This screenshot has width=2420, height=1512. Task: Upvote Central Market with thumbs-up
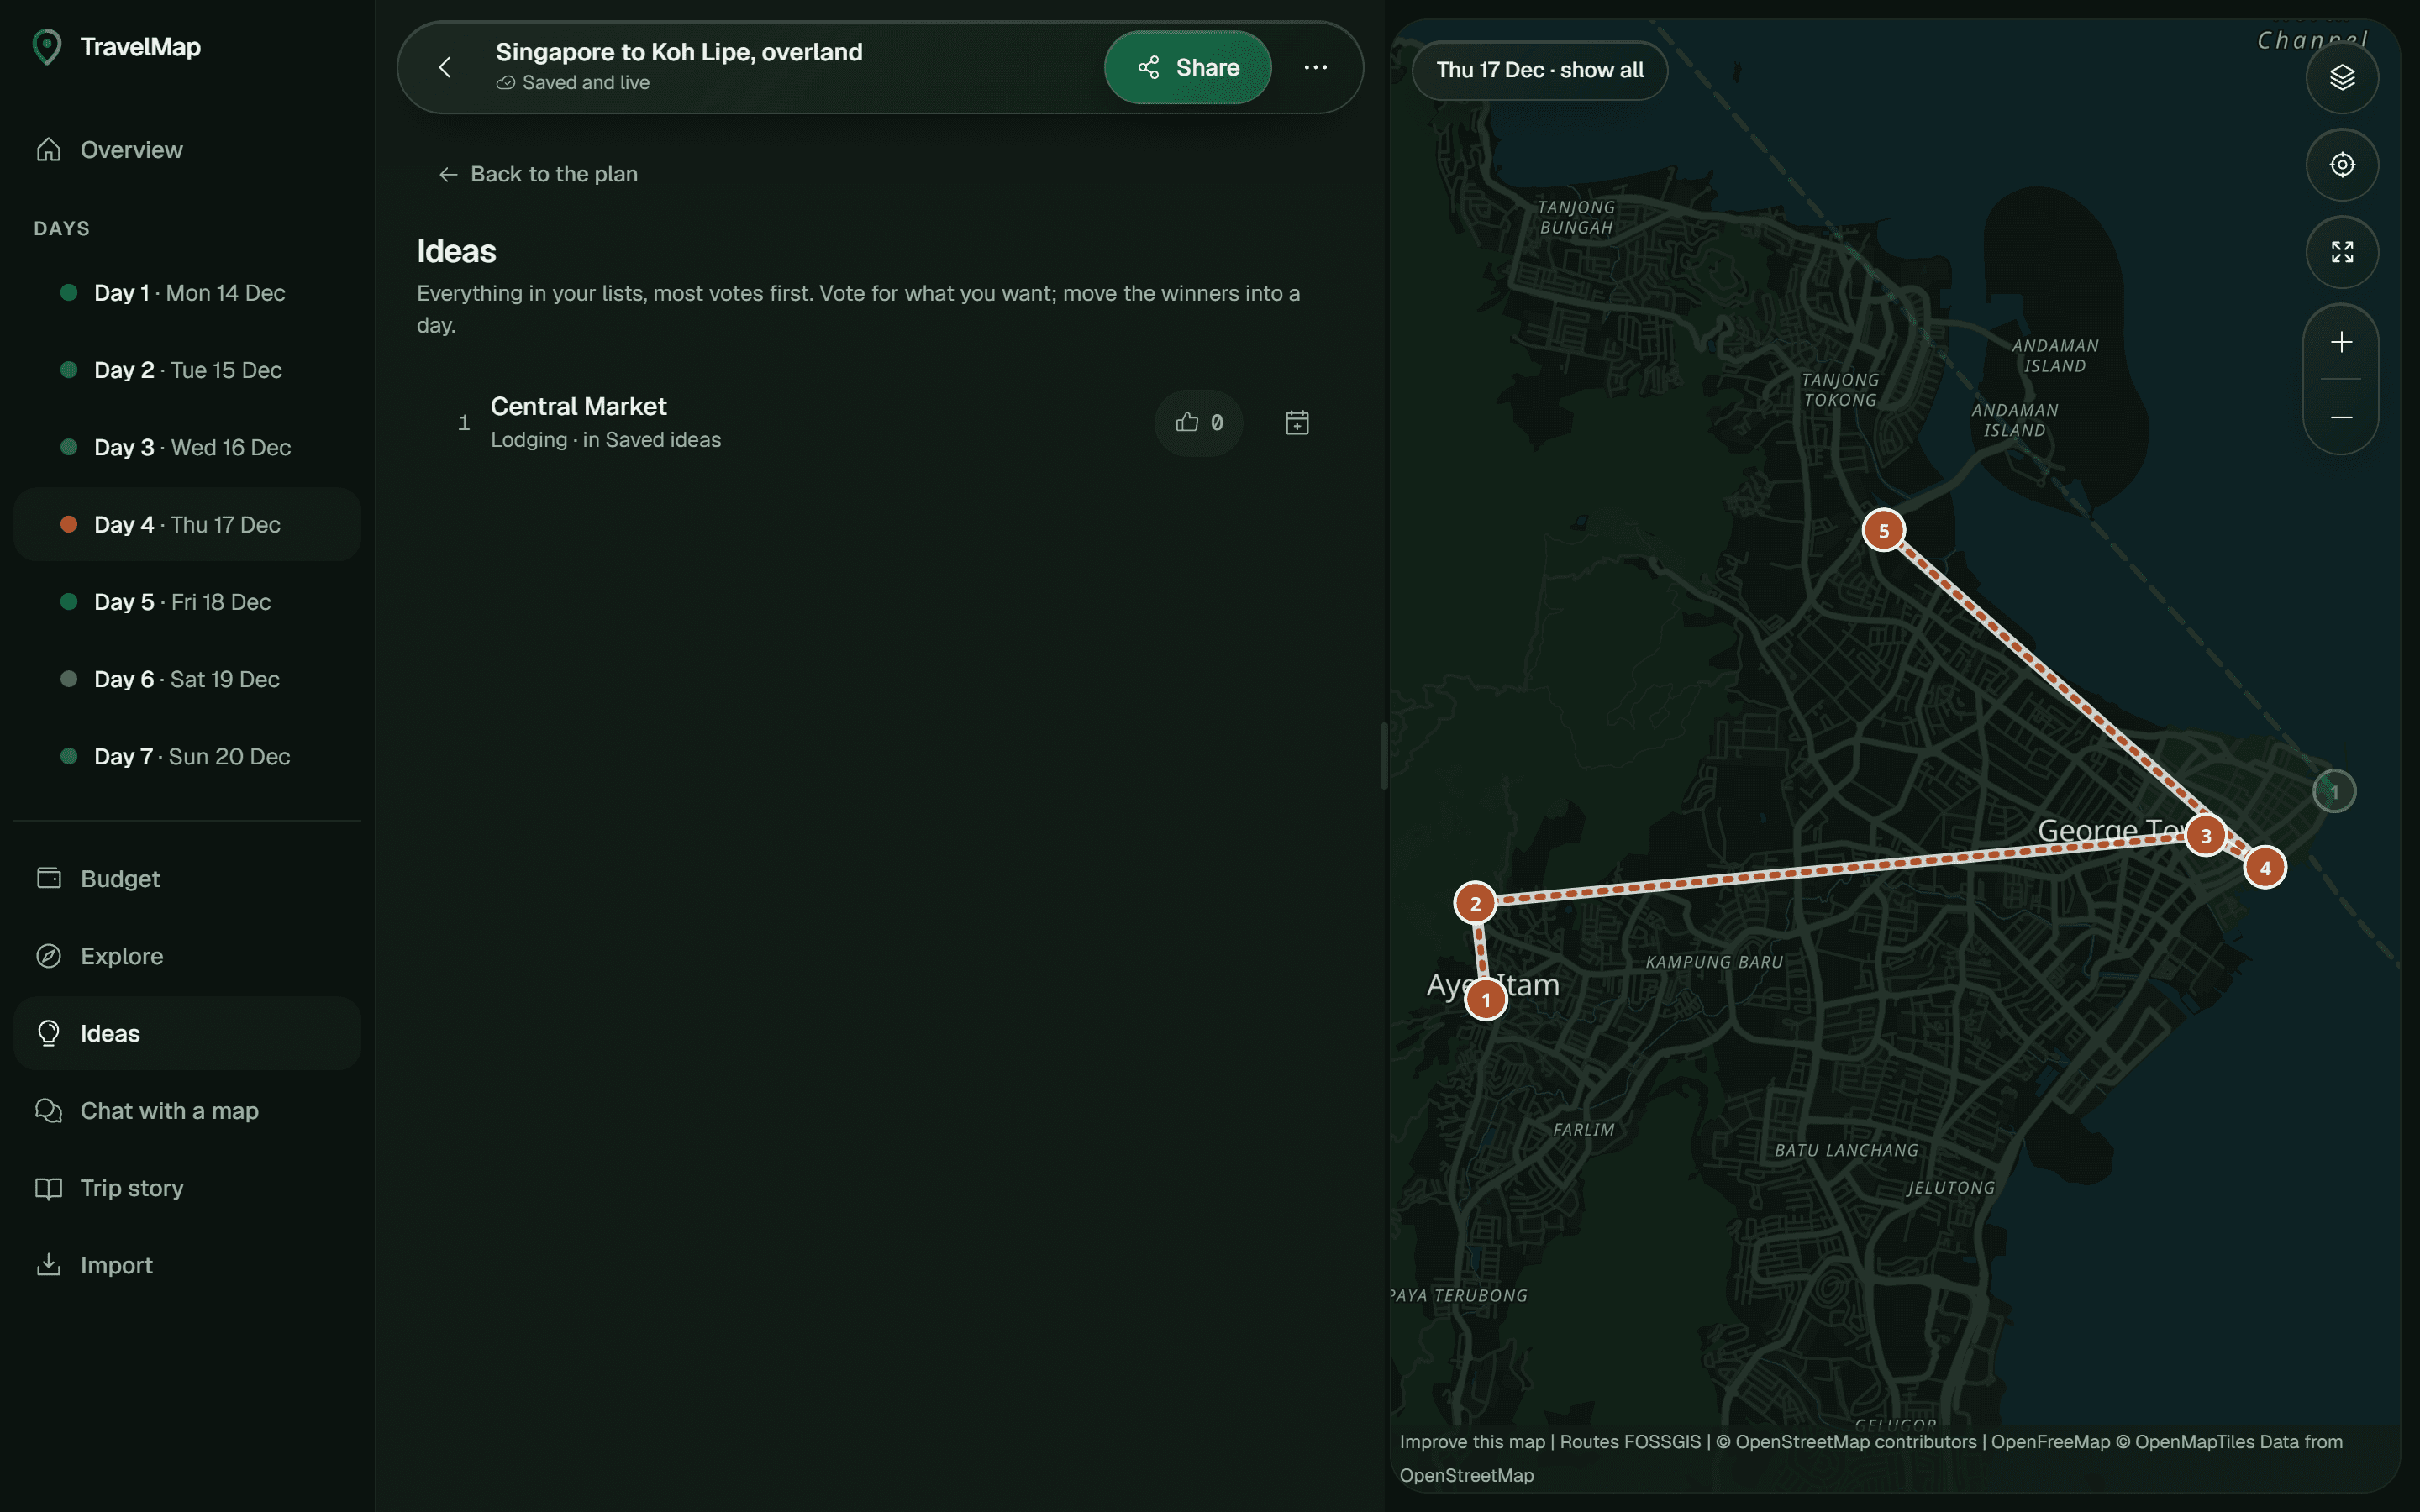click(1199, 422)
